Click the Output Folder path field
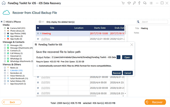 click(84, 57)
